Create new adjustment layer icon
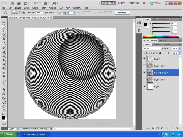The height and width of the screenshot is (137, 183). (162, 128)
